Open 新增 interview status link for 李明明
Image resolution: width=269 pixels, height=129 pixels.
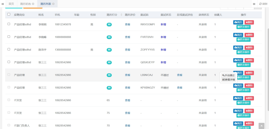pyautogui.click(x=163, y=25)
